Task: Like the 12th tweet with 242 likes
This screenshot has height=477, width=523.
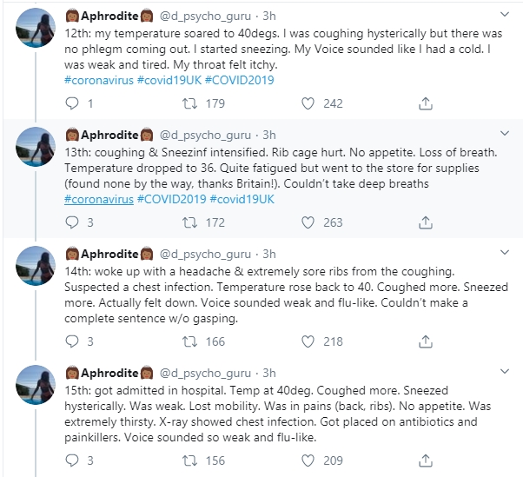Action: point(308,103)
